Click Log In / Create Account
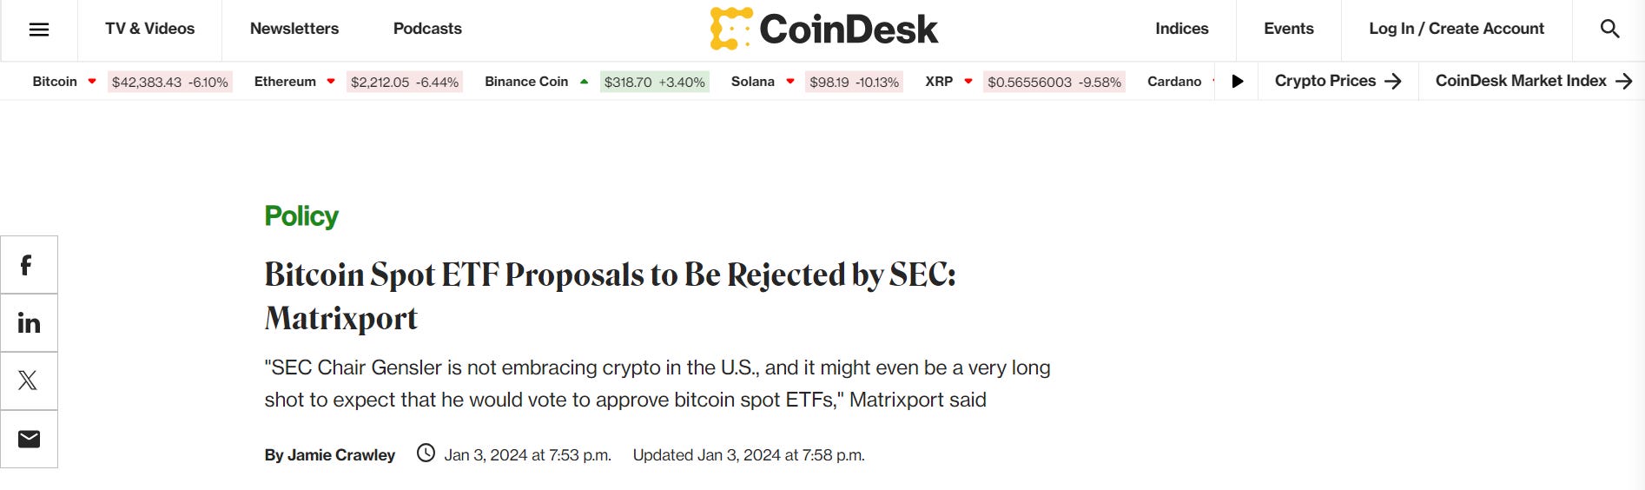Screen dimensions: 1645x490 (1456, 29)
